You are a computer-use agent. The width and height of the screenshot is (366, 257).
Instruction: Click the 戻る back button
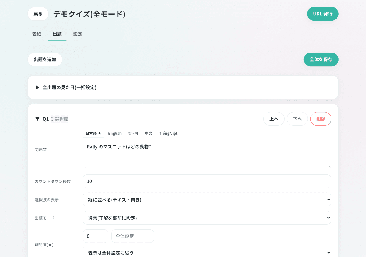tap(38, 14)
